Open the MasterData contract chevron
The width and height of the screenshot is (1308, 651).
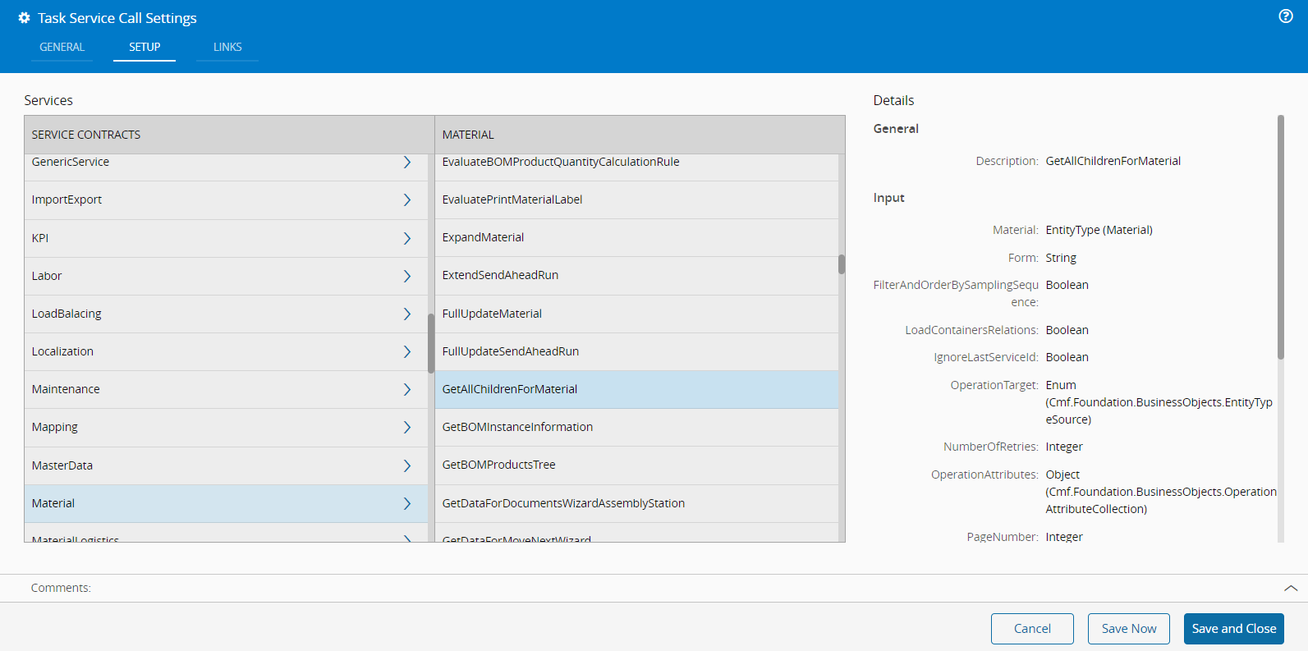(406, 465)
